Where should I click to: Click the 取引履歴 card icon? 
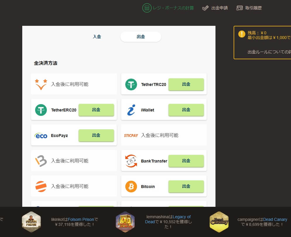tap(239, 8)
